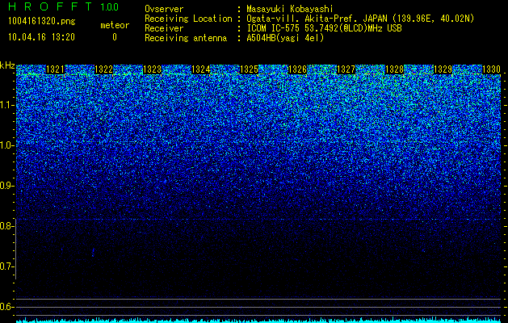
Task: Click the Ovserver label
Action: click(x=164, y=10)
